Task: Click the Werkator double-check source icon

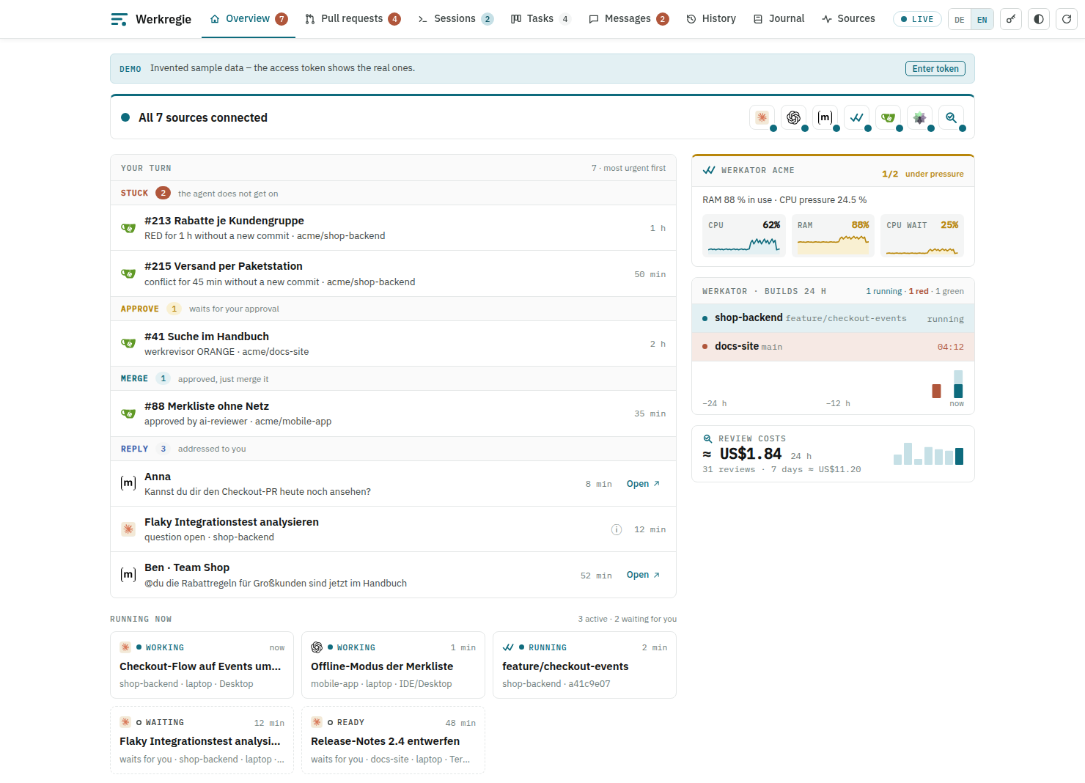Action: point(857,117)
